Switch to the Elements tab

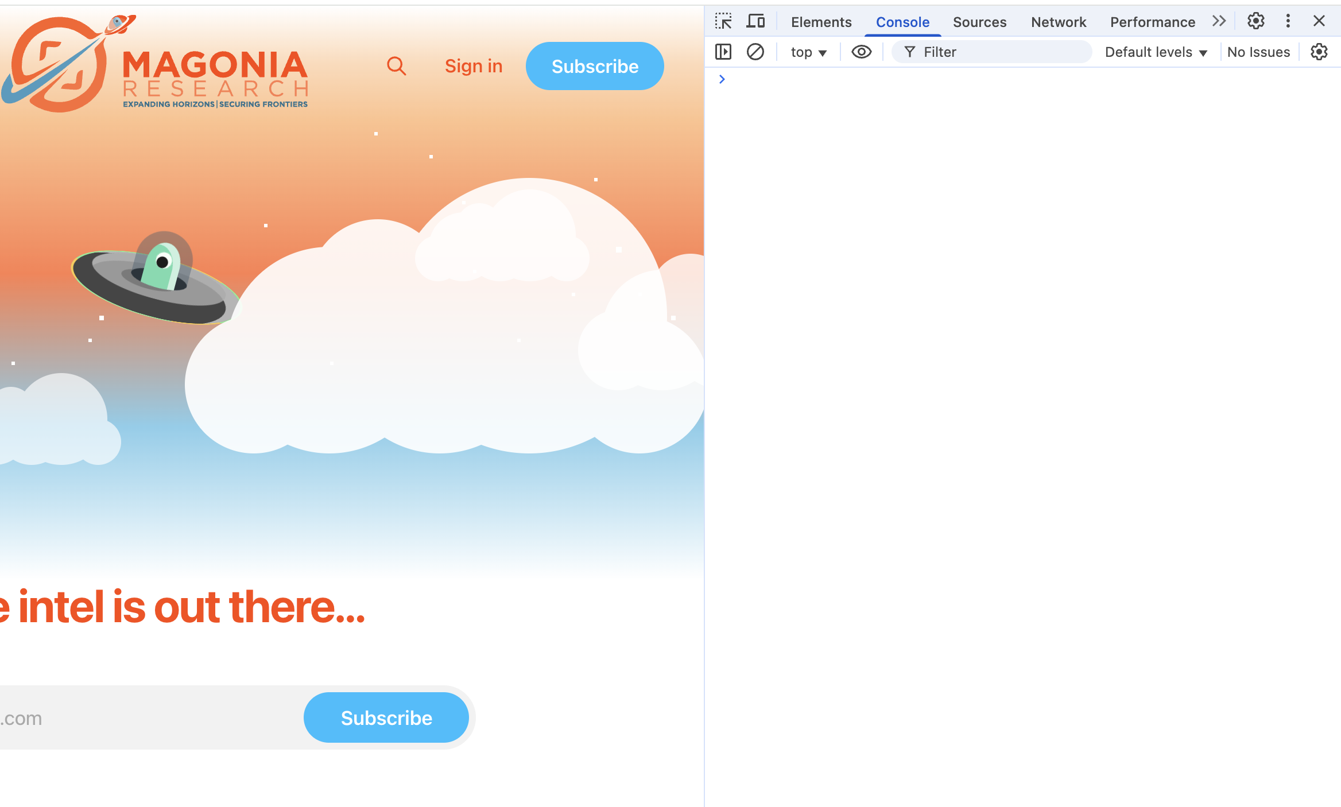(821, 22)
